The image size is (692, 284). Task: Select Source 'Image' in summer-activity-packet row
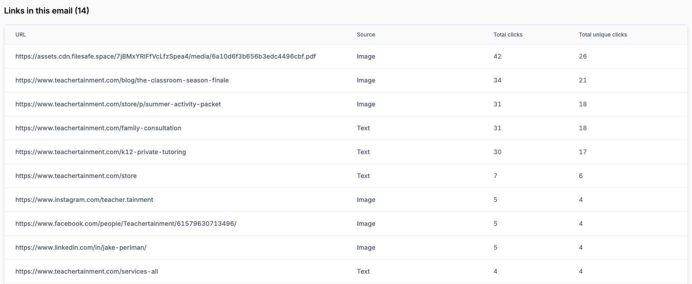(366, 104)
